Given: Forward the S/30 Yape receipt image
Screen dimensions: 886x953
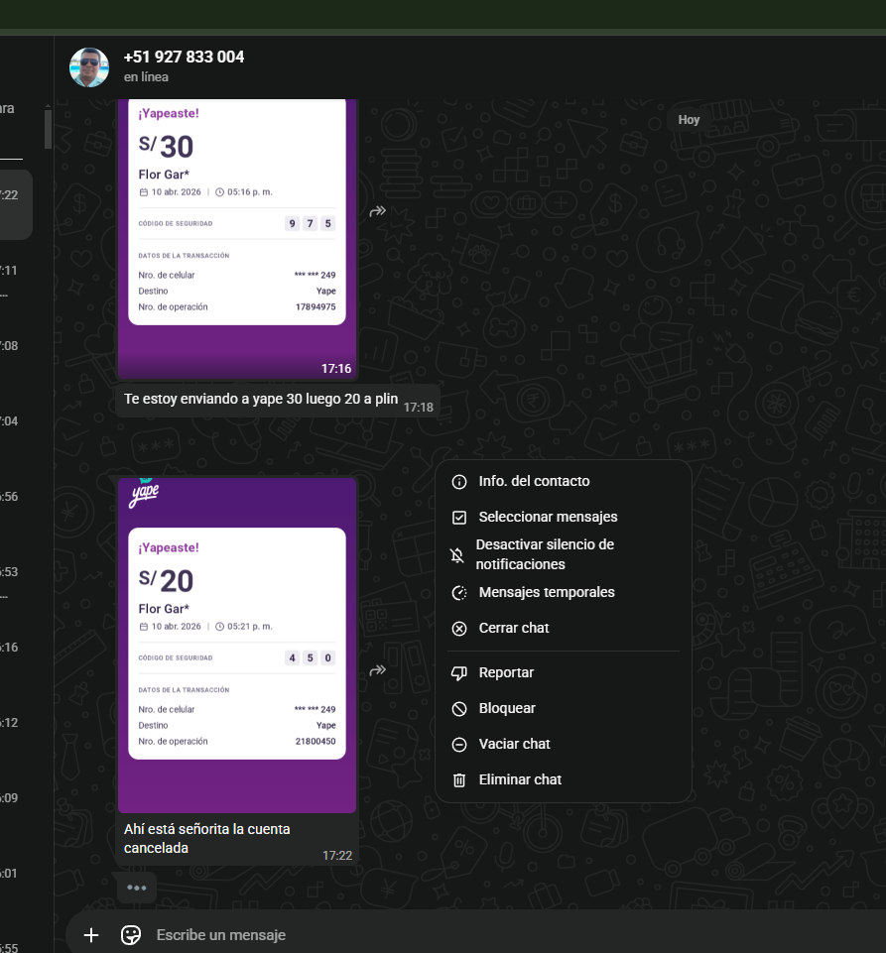Looking at the screenshot, I should click(378, 211).
